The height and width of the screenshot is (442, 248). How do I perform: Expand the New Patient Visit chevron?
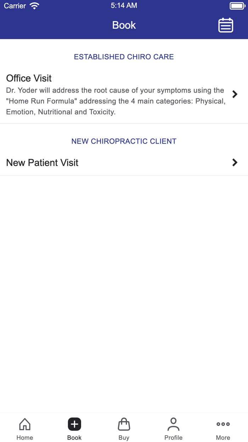tap(235, 162)
